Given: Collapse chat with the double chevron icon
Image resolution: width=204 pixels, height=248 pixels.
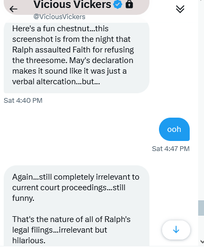Looking at the screenshot, I should tap(180, 9).
